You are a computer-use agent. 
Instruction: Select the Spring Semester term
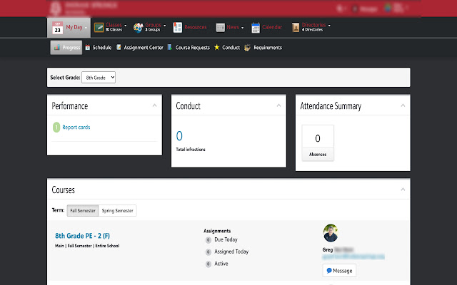pos(117,211)
